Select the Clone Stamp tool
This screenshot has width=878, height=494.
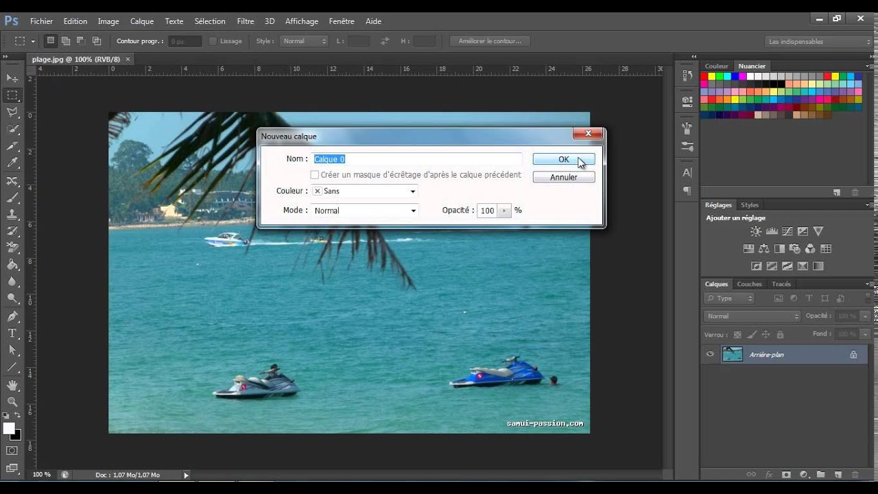pos(12,214)
